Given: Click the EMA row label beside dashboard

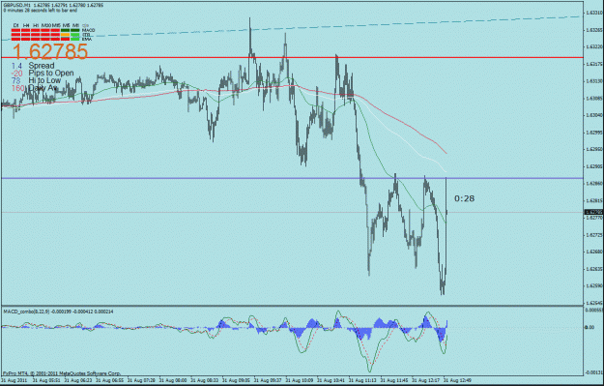Looking at the screenshot, I should [x=87, y=40].
